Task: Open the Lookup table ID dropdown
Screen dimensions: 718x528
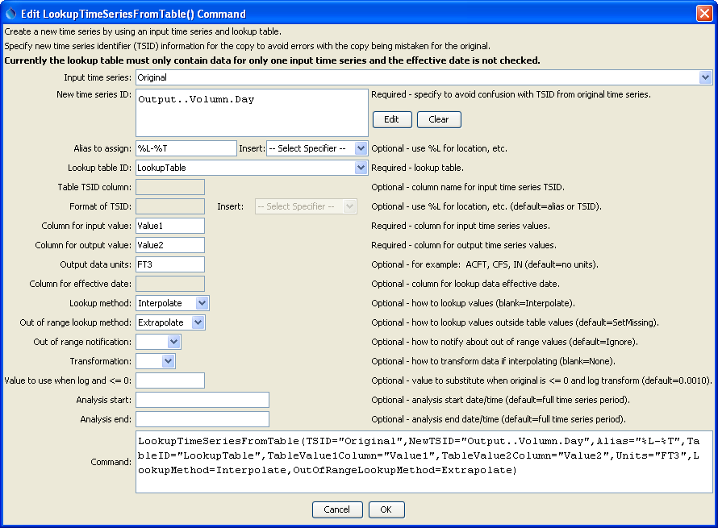Action: click(x=361, y=167)
